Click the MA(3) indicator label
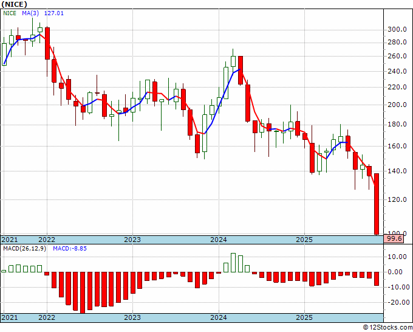 click(30, 13)
